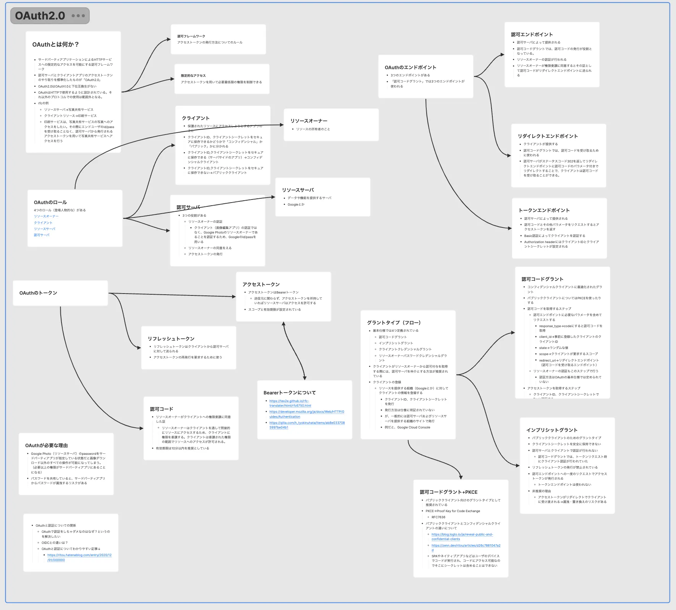Screen dimensions: 676x610
Task: Select the OAuthが必要な理由 card heading
Action: coord(47,446)
